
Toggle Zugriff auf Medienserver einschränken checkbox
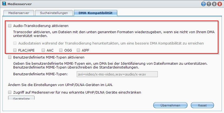click(x=10, y=93)
